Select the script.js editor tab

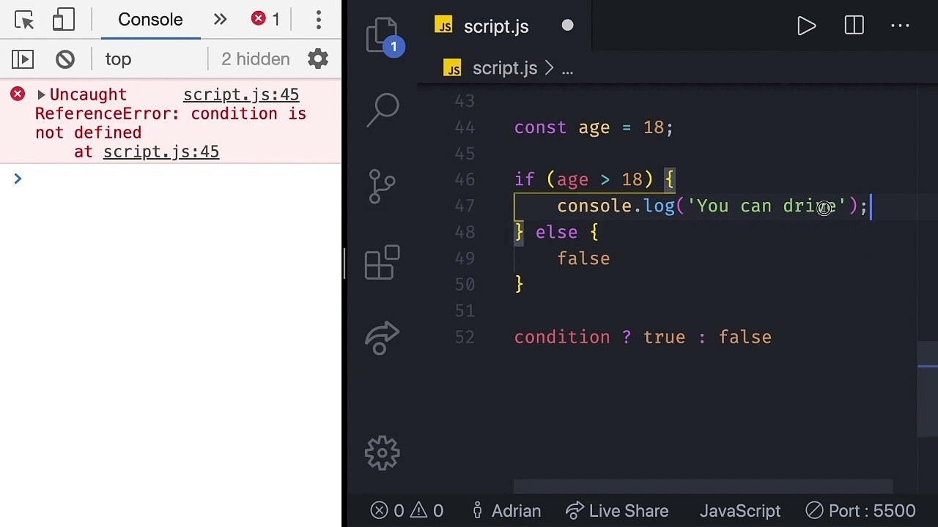pyautogui.click(x=495, y=26)
